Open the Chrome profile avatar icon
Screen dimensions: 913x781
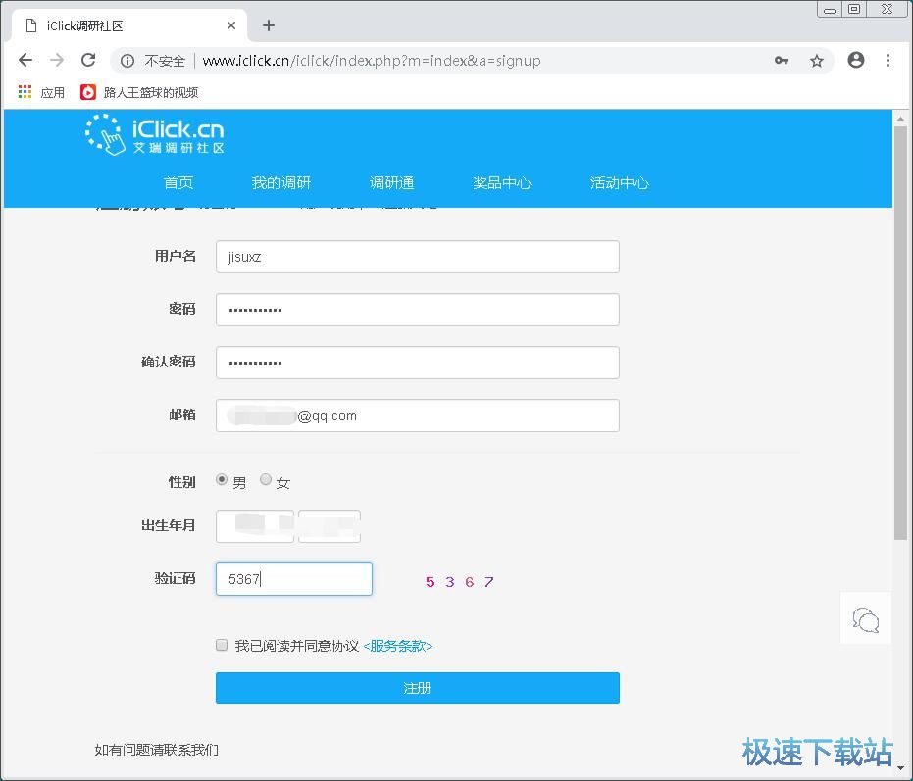pyautogui.click(x=856, y=60)
